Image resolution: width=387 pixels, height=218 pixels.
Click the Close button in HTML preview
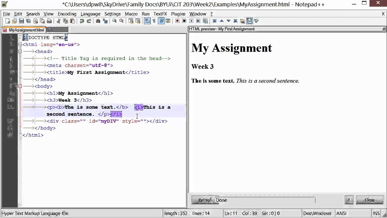tap(369, 200)
